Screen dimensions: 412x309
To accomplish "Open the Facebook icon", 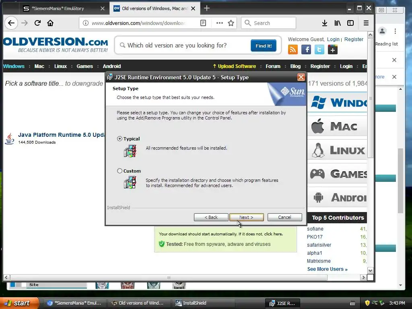I will click(x=306, y=49).
